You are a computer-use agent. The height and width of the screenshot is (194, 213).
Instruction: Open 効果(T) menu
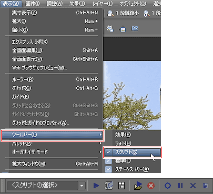click(x=77, y=4)
